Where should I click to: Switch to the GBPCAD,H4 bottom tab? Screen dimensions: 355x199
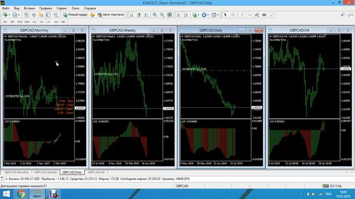96,172
